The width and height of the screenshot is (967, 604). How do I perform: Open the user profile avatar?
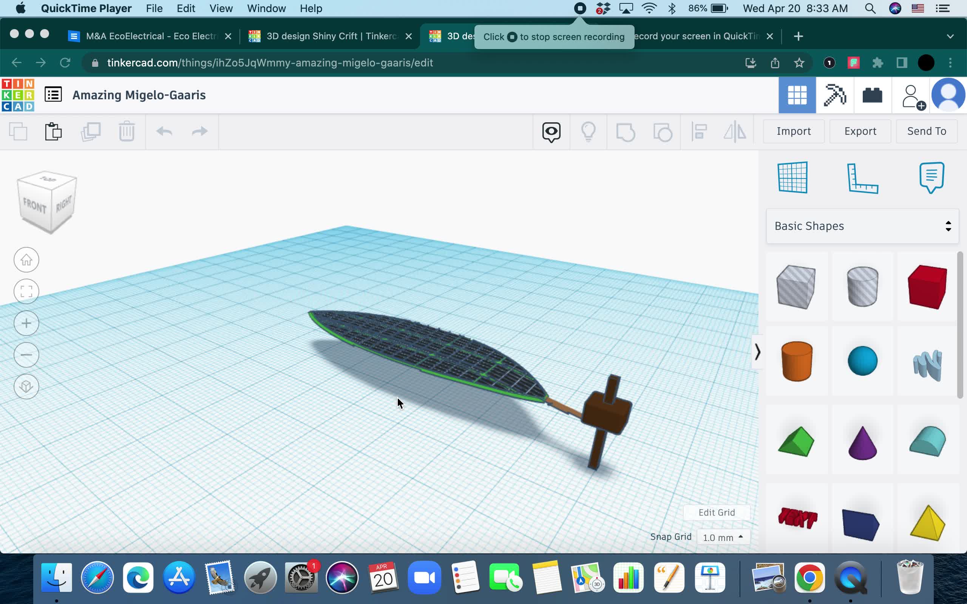click(x=948, y=95)
